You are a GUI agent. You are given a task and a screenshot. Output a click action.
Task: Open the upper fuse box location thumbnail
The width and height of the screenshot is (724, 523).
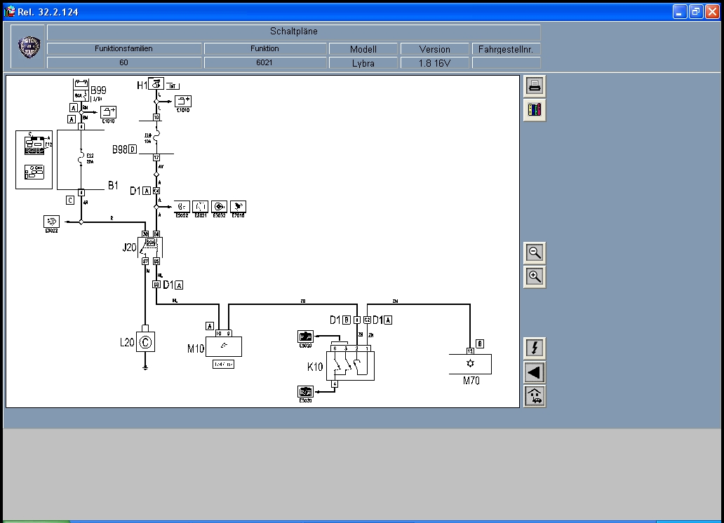pyautogui.click(x=35, y=144)
